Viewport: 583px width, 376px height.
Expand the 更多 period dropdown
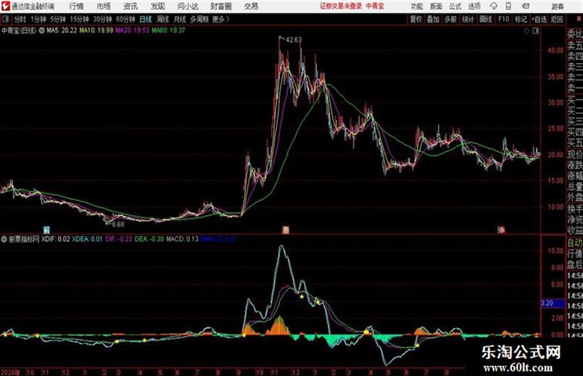click(x=221, y=19)
